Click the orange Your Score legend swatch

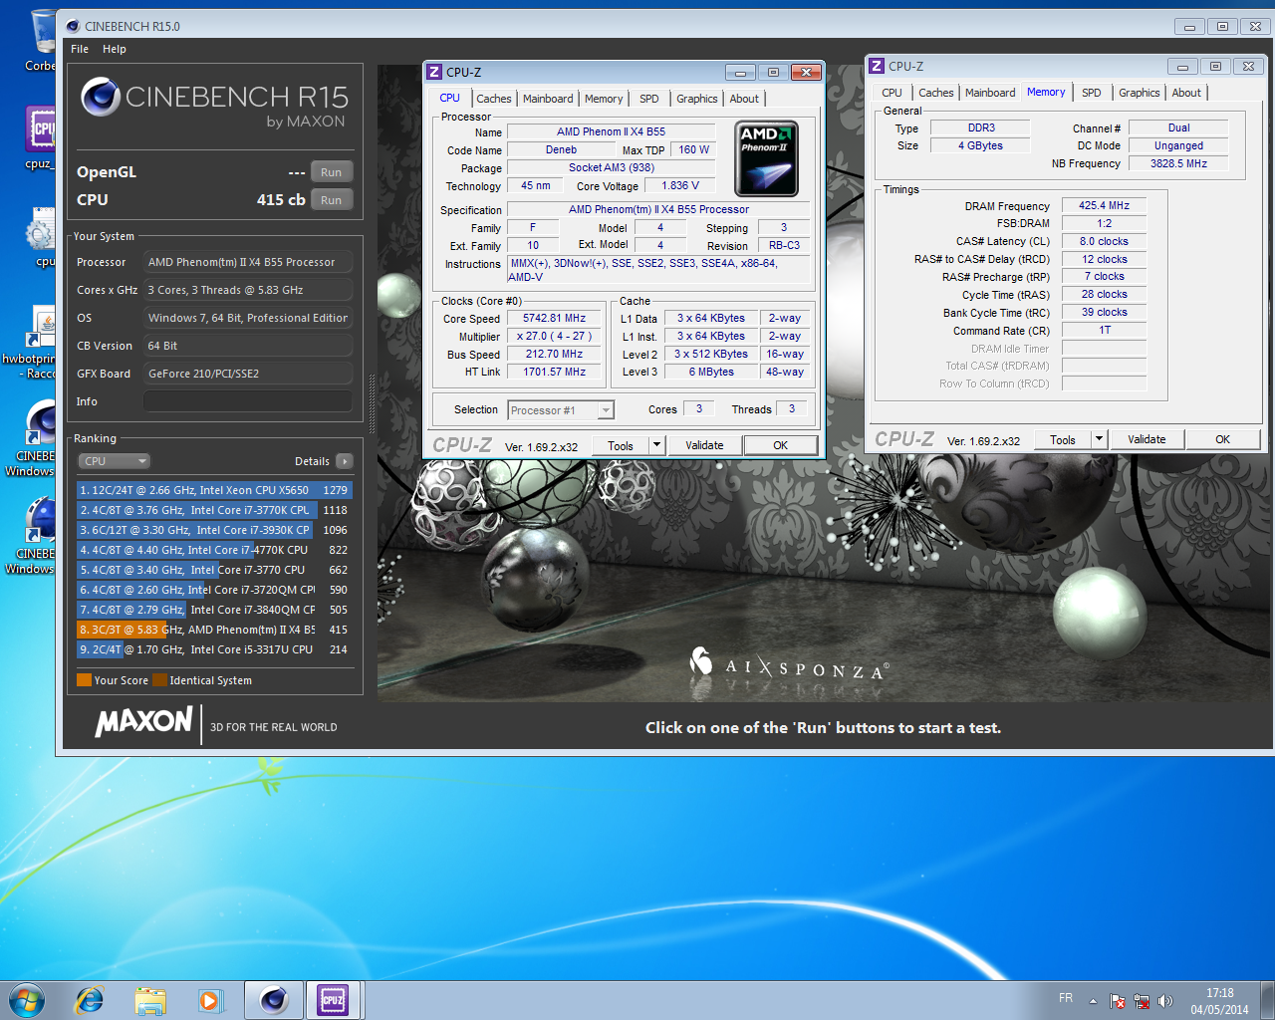(84, 680)
